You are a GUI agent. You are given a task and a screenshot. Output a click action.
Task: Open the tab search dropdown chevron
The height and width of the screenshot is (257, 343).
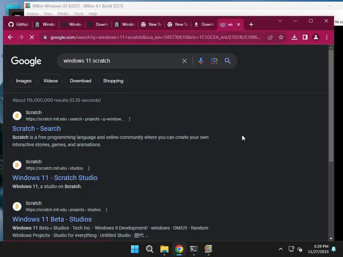point(280,21)
